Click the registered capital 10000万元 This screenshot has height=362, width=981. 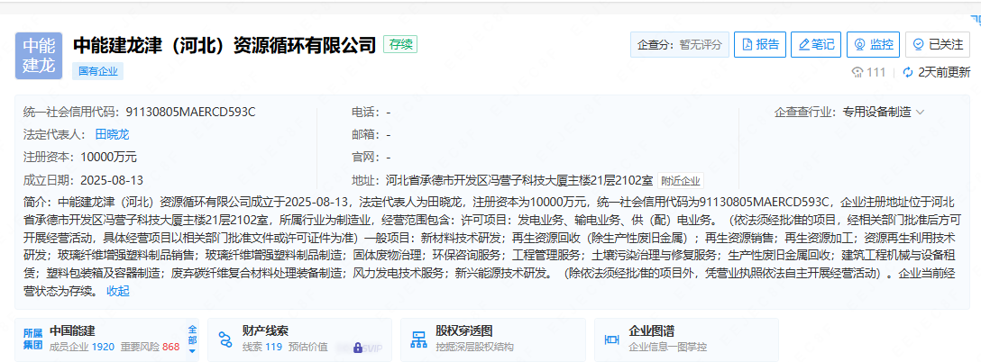[108, 158]
